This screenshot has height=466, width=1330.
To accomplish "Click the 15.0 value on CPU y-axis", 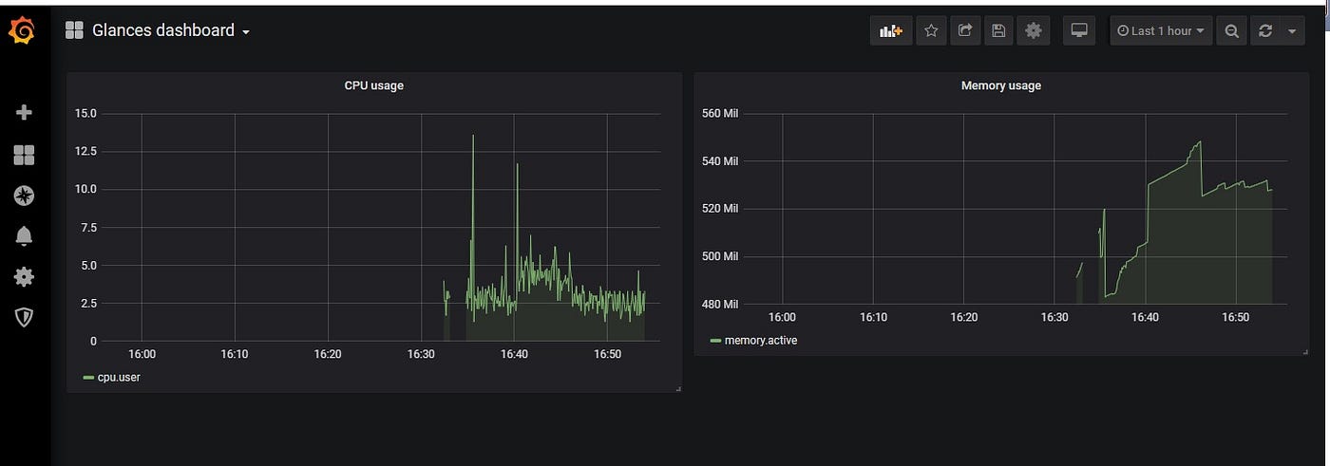I will [x=85, y=113].
